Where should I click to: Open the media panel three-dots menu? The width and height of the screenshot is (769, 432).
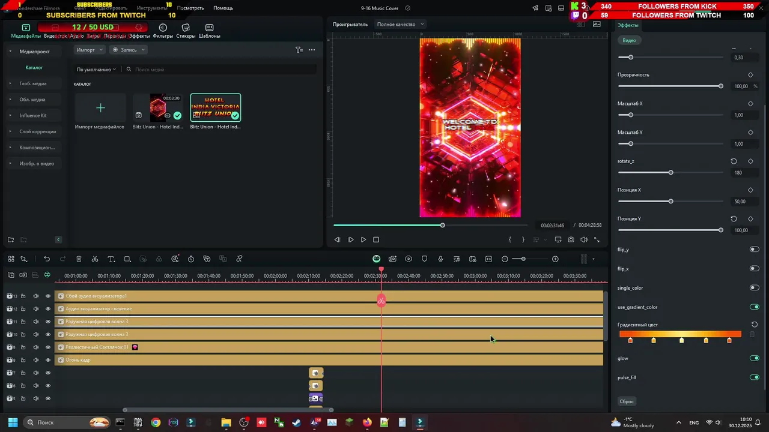point(312,50)
